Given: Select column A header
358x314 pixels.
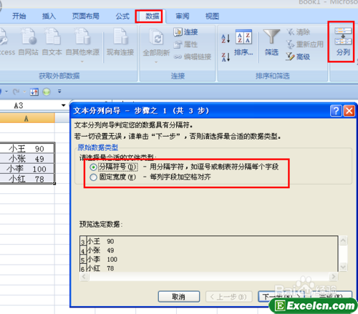Looking at the screenshot, I should coord(26,118).
